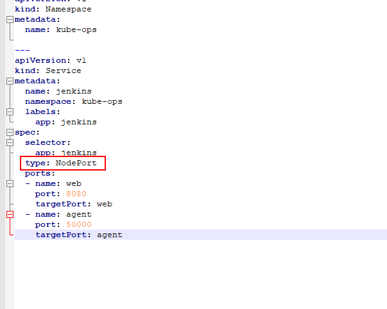Collapse the red '- name: agent' fold marker

coord(10,215)
